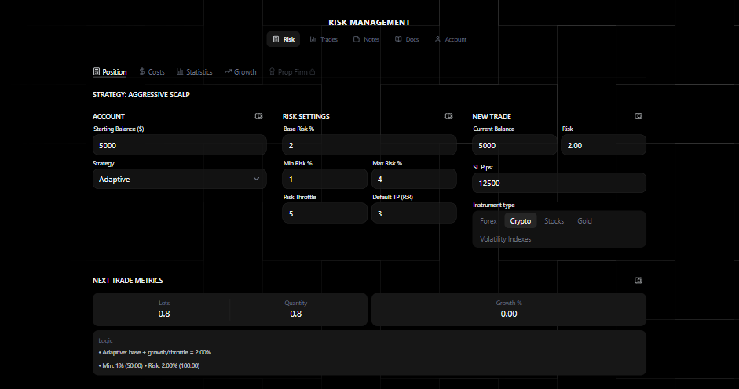The width and height of the screenshot is (739, 389).
Task: Switch to the Growth sub-tab
Action: click(240, 72)
